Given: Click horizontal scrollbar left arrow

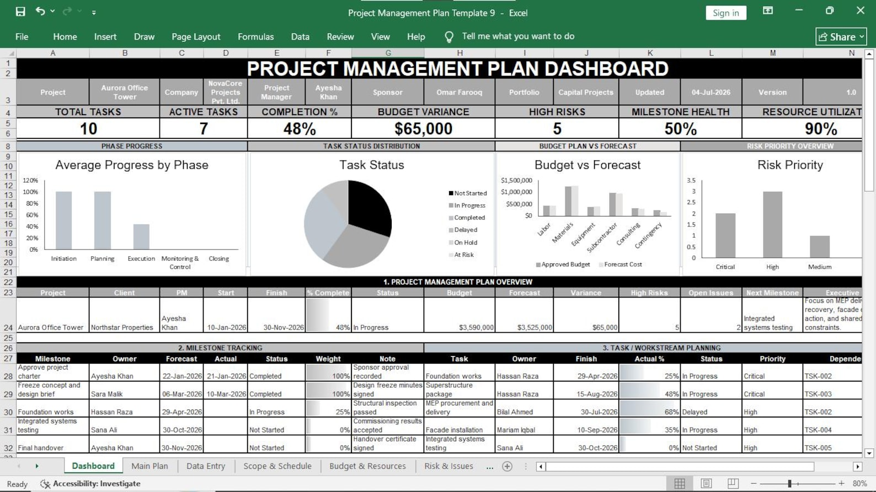Looking at the screenshot, I should click(541, 467).
